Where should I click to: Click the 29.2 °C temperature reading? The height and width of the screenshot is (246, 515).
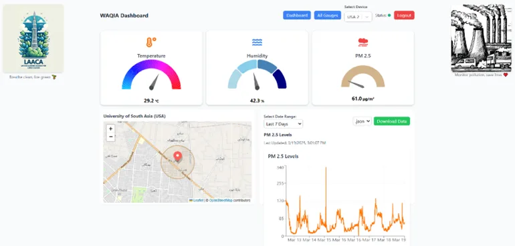coord(151,101)
